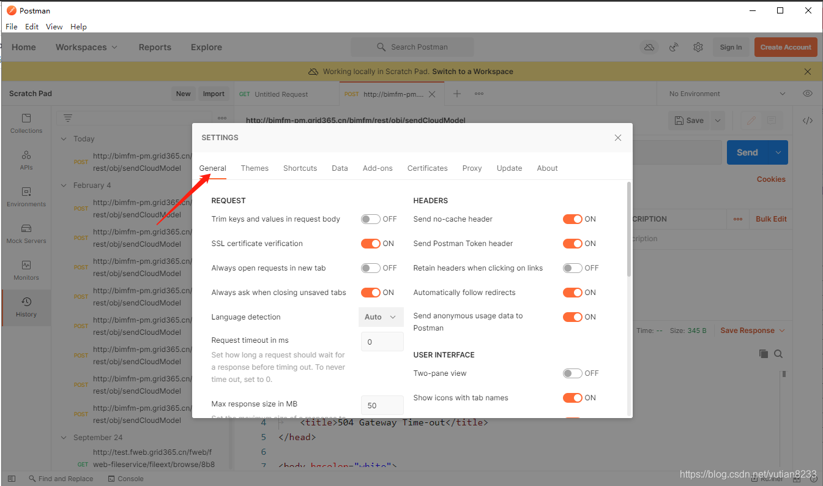823x486 pixels.
Task: Open the tab options three-dot menu
Action: click(x=479, y=94)
